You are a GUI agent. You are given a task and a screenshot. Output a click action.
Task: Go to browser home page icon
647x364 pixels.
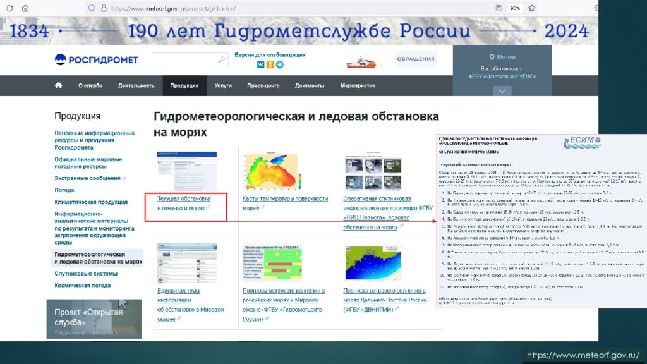click(x=25, y=8)
